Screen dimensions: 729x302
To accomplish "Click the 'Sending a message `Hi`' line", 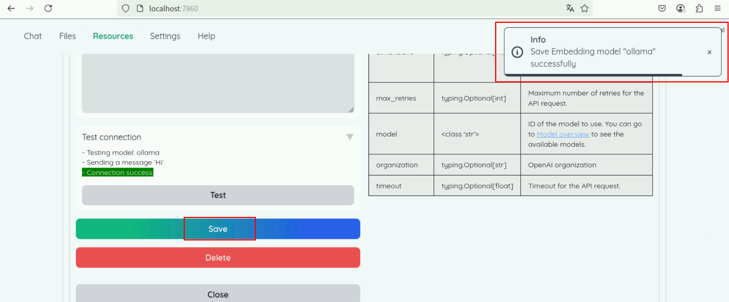I will point(123,162).
